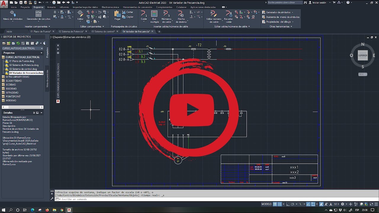Open the Números de cable tool
Viewport: 379px width, 213px height.
166,17
